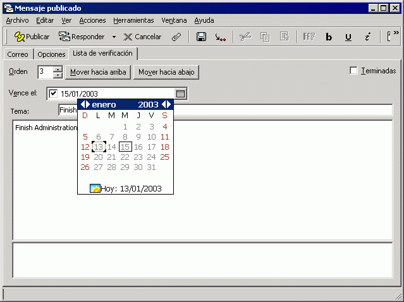Select day 22 in the calendar
Viewport: 404px width, 302px height.
125,157
